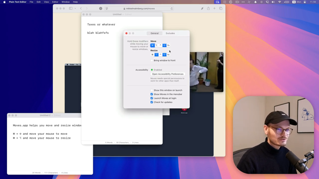The width and height of the screenshot is (319, 179).
Task: Click Safari privacy shield icon in address bar
Action: click(x=107, y=8)
